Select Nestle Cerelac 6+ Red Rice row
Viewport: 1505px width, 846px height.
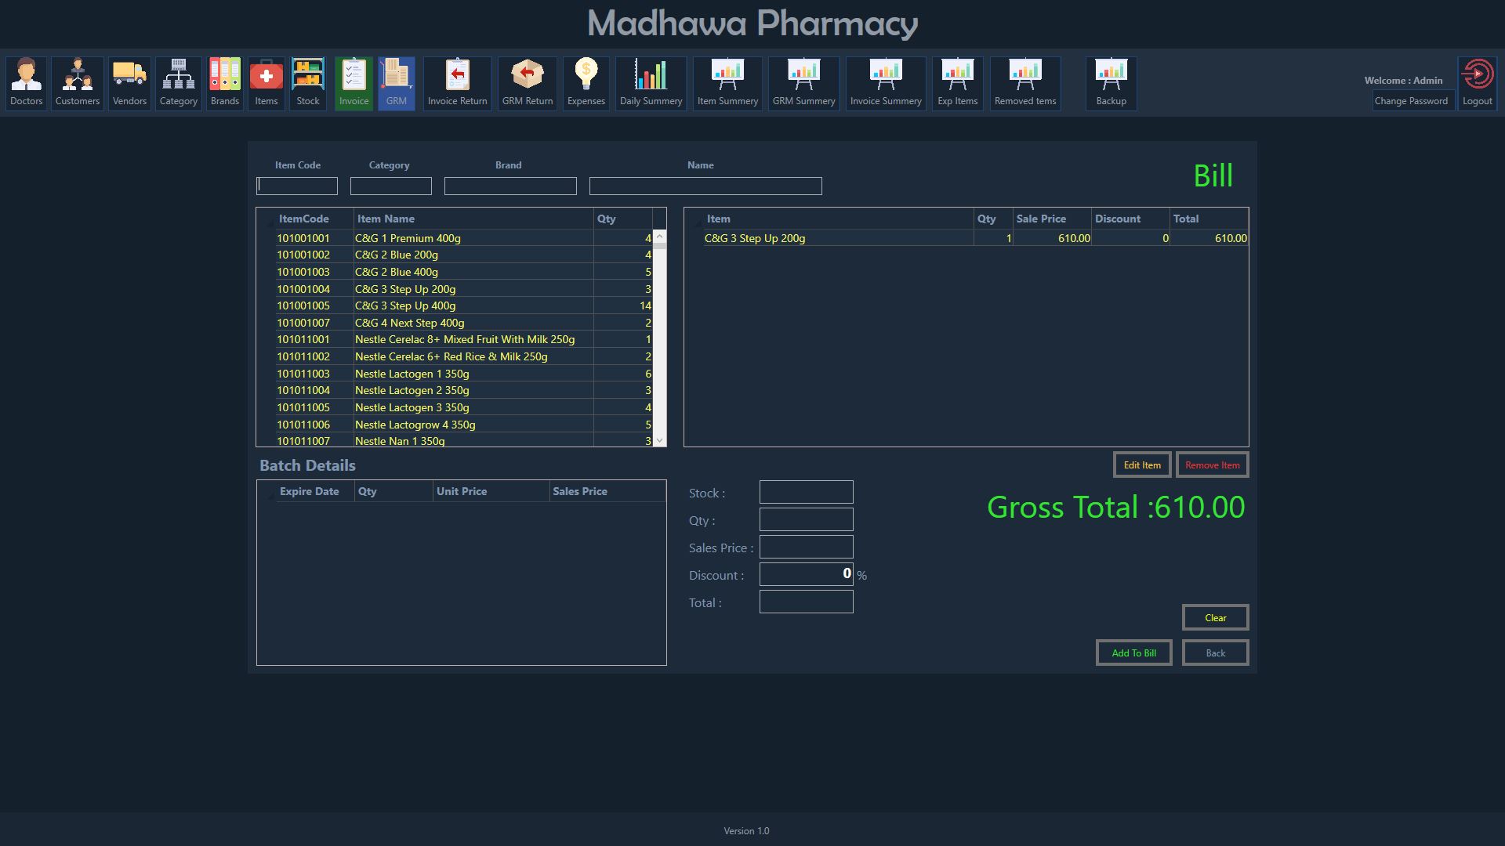463,356
